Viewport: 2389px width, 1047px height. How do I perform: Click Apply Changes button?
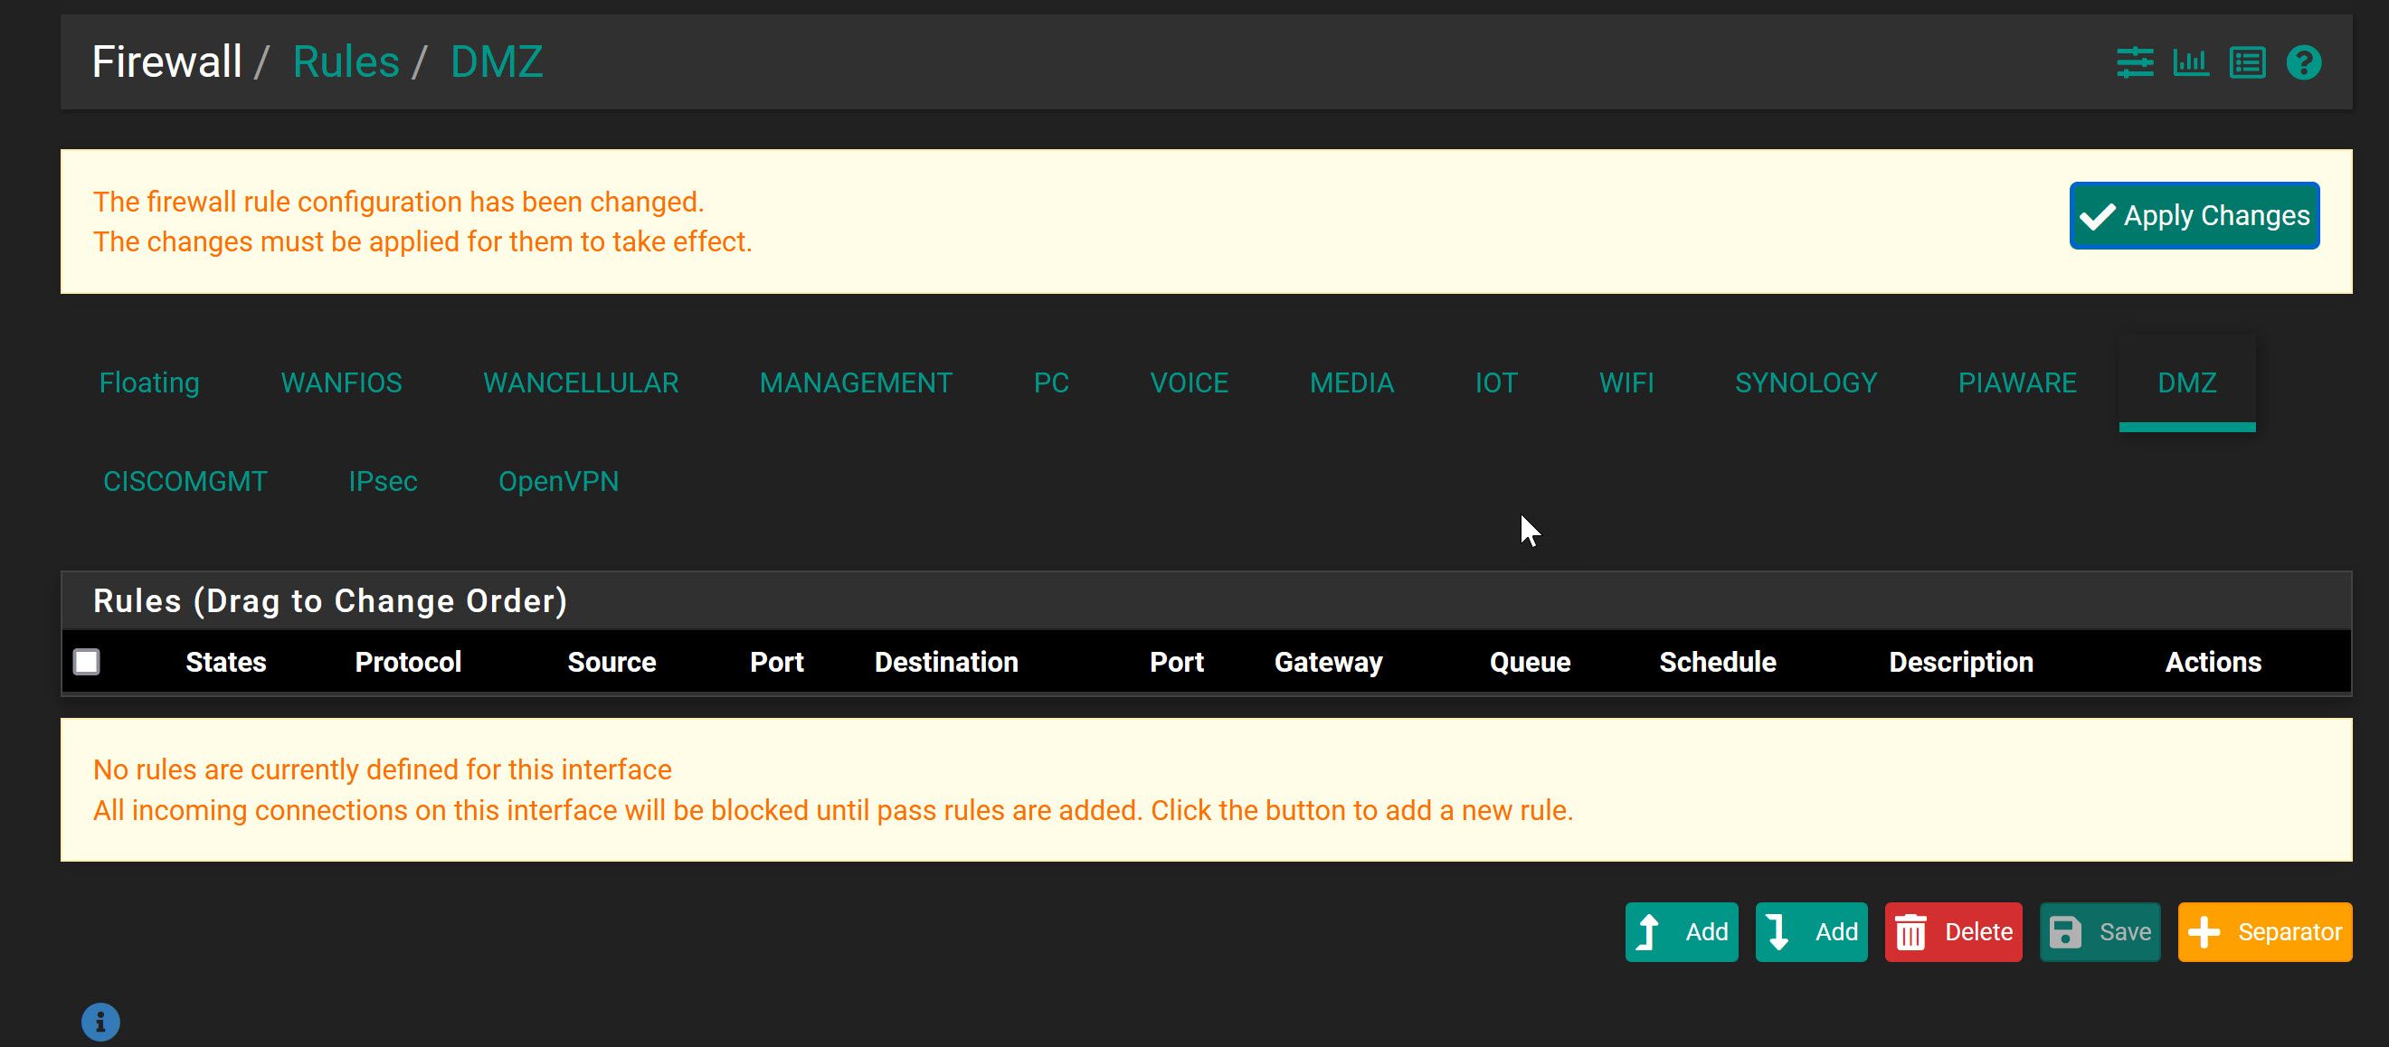(2195, 215)
